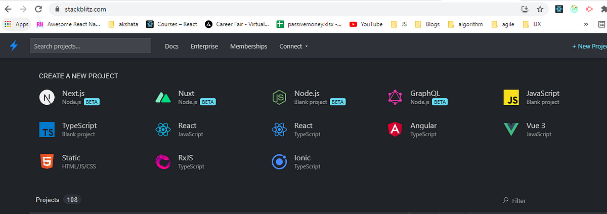Click the Projects 108 count badge
607x214 pixels.
(x=72, y=200)
